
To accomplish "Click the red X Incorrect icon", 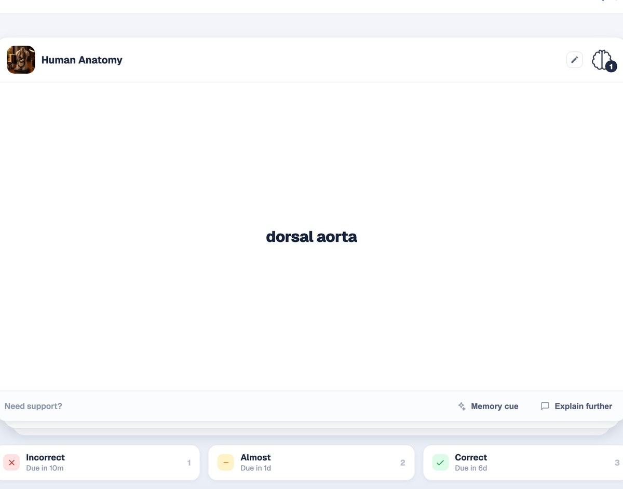I will click(x=11, y=463).
